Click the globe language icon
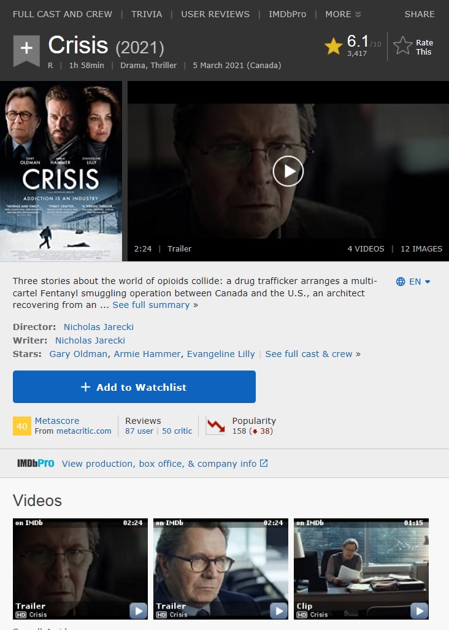Screen dimensions: 449x630 tap(401, 282)
